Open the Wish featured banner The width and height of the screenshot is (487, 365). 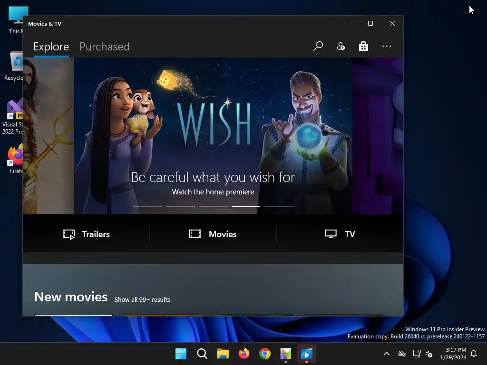tap(213, 135)
